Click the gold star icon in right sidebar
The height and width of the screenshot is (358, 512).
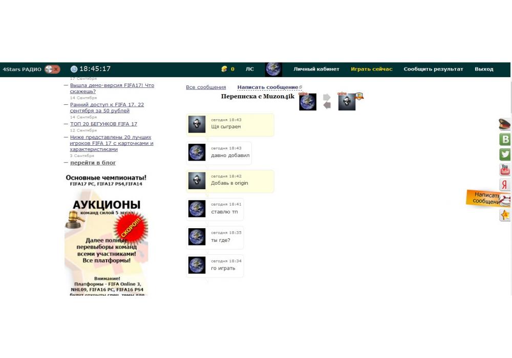pyautogui.click(x=505, y=215)
